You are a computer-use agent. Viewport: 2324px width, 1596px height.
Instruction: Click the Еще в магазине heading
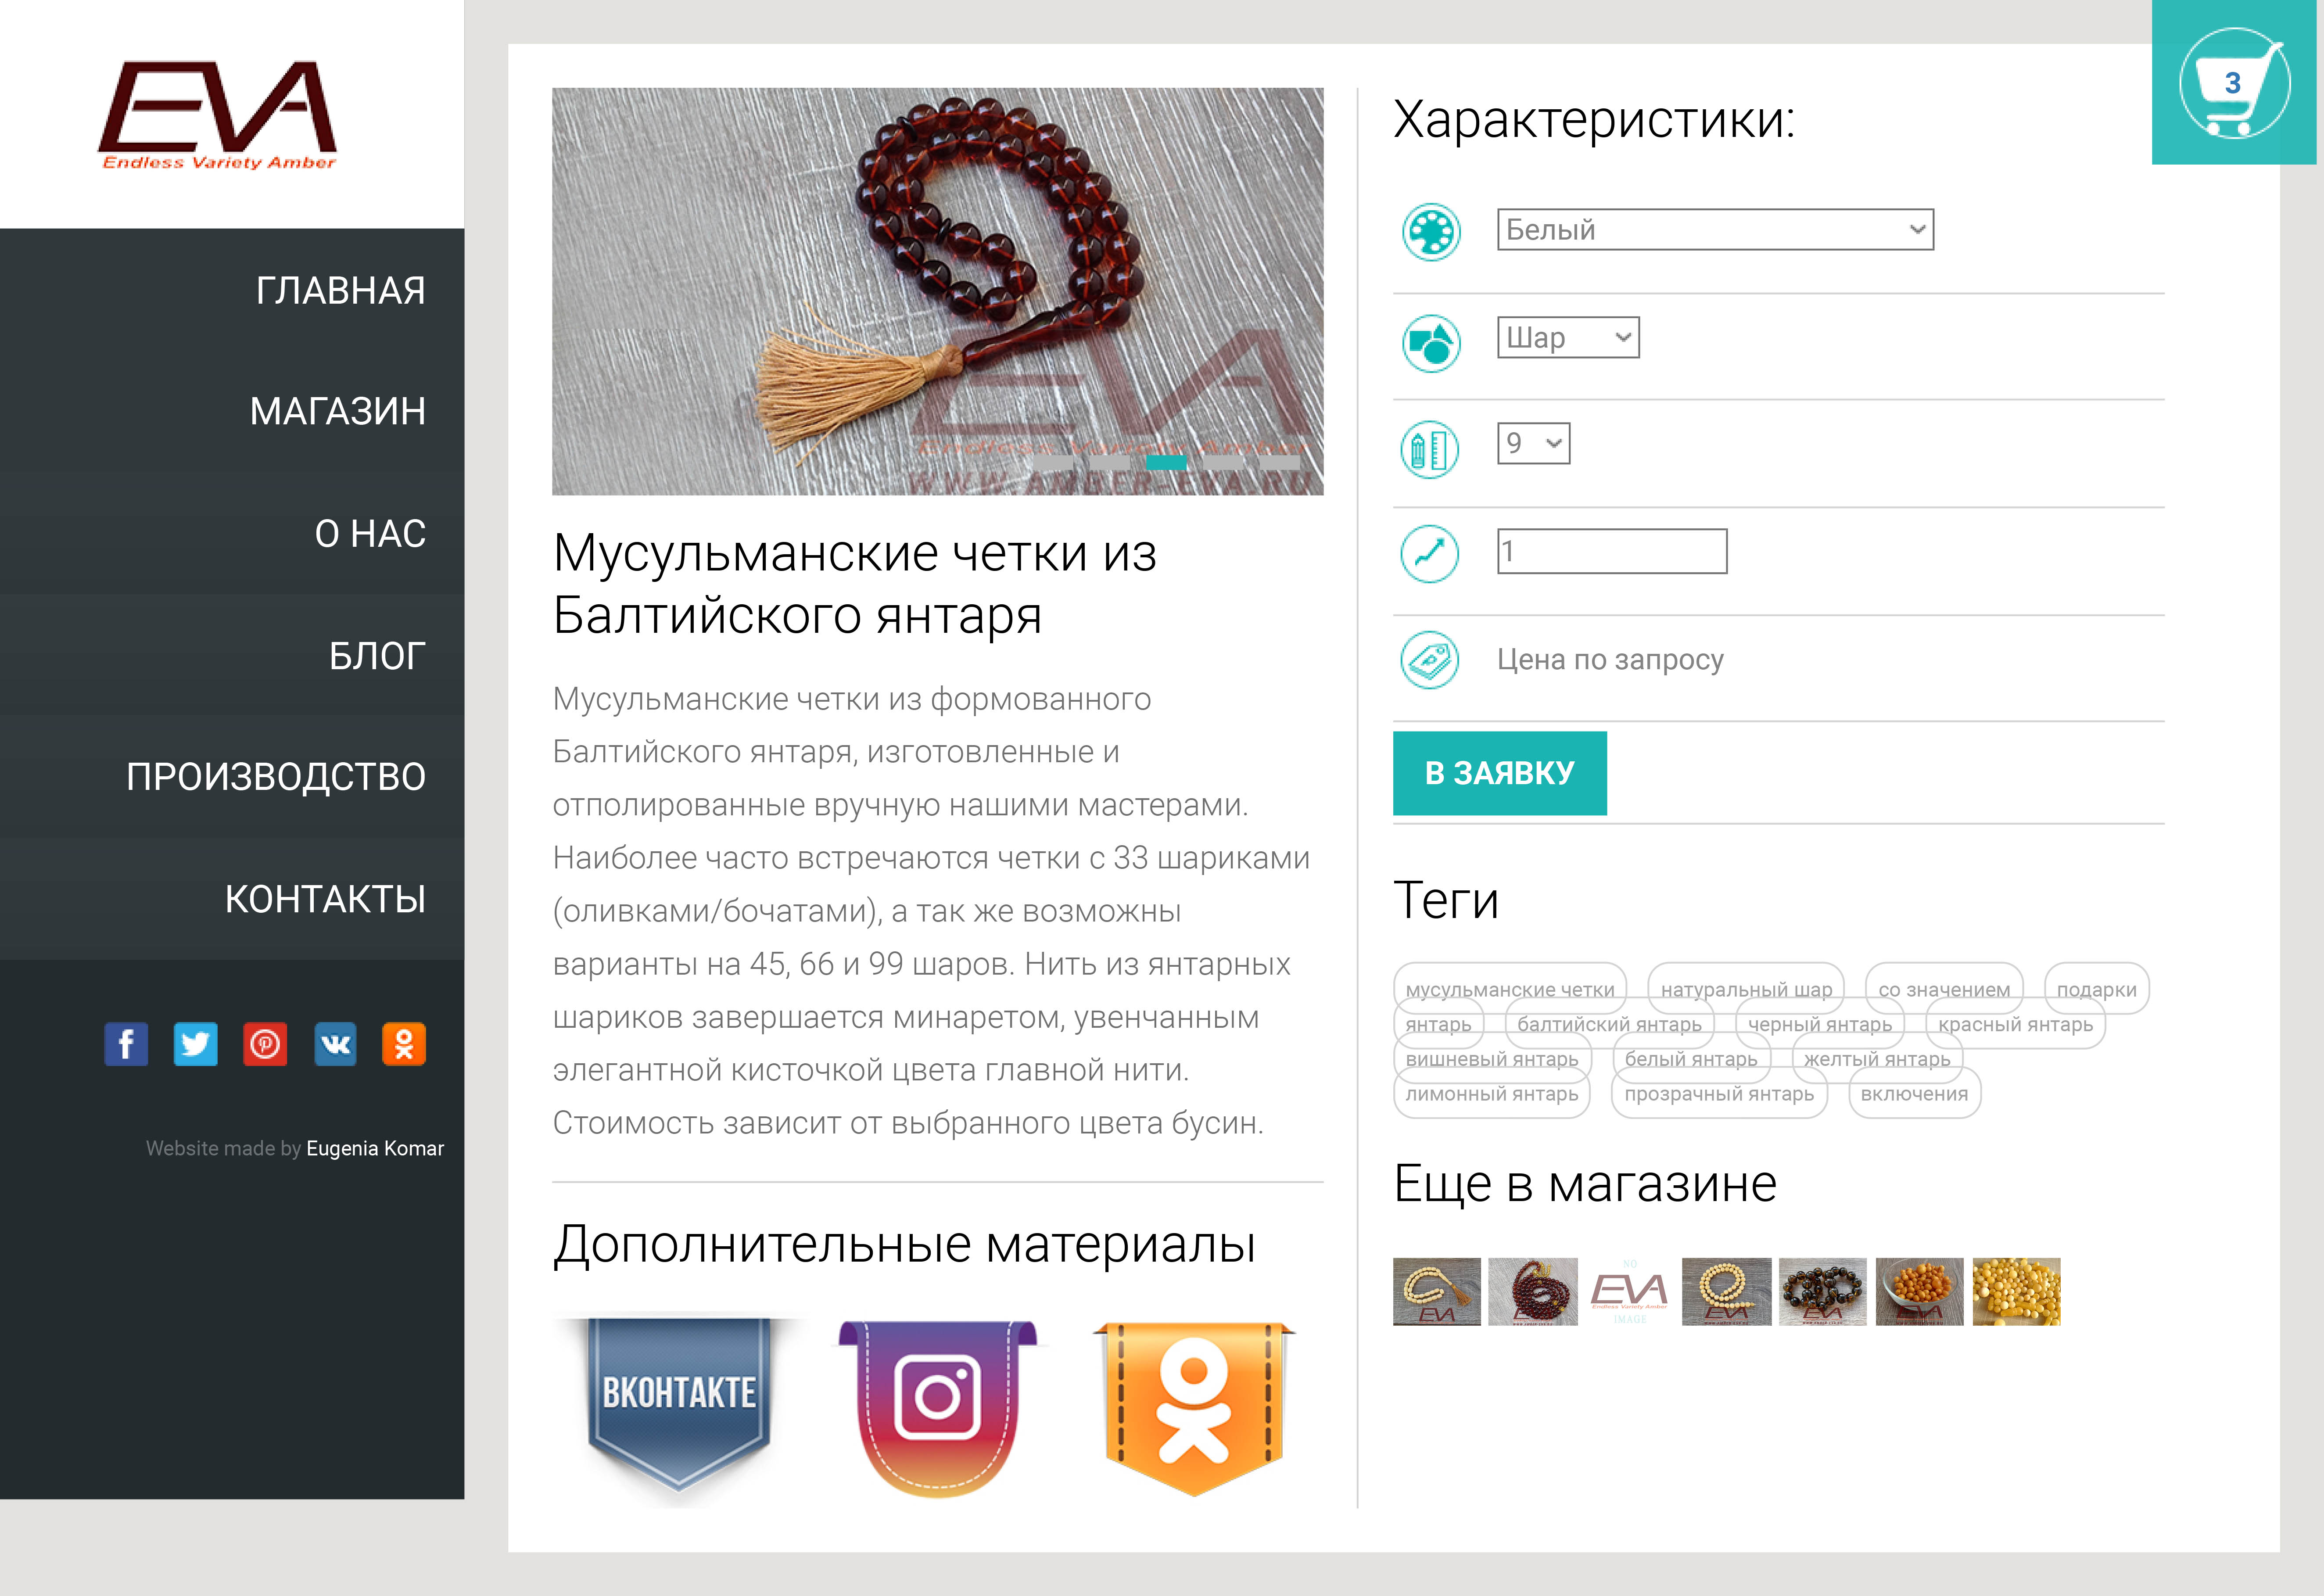pos(1585,1184)
